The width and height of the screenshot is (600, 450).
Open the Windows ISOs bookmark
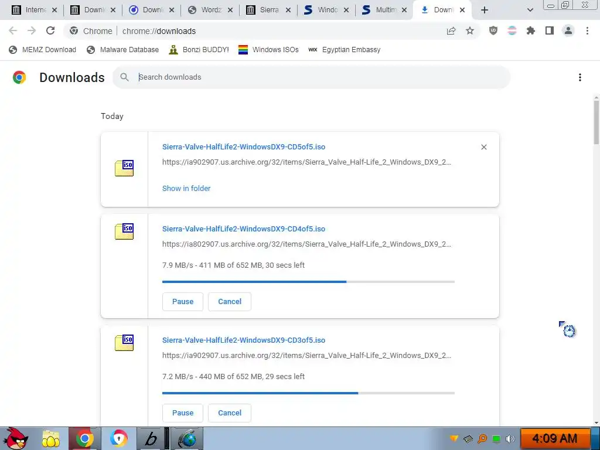tap(268, 50)
